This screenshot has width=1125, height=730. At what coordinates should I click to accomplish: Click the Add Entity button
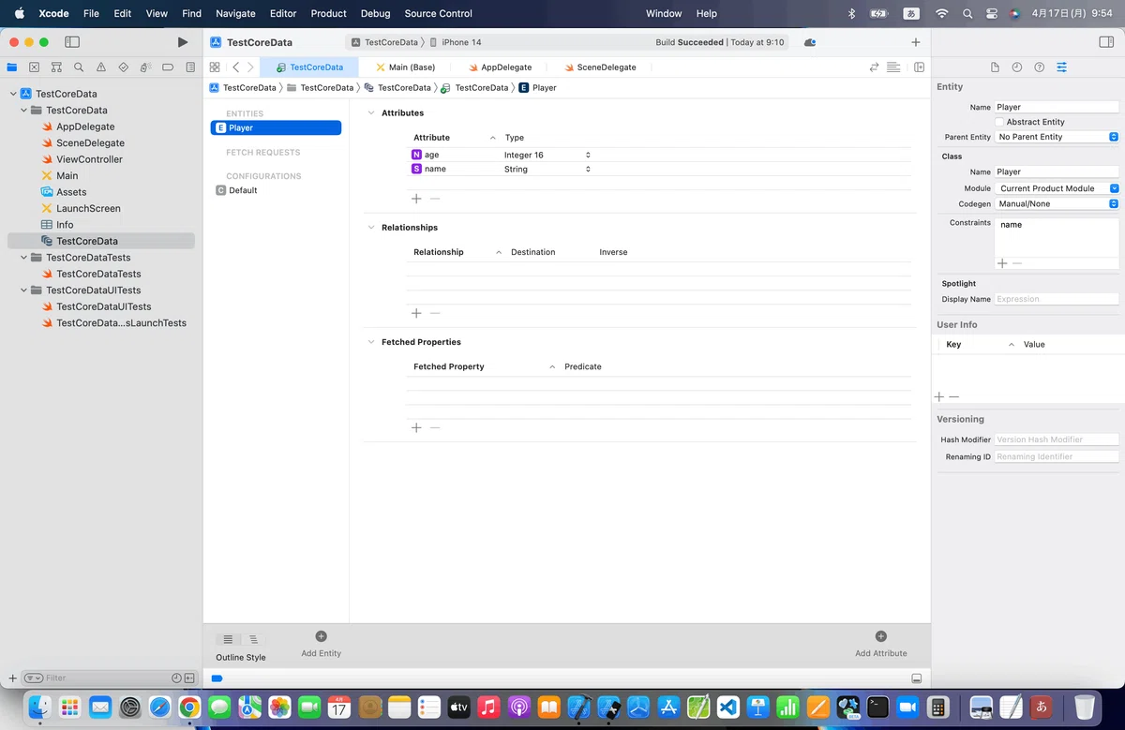(321, 644)
